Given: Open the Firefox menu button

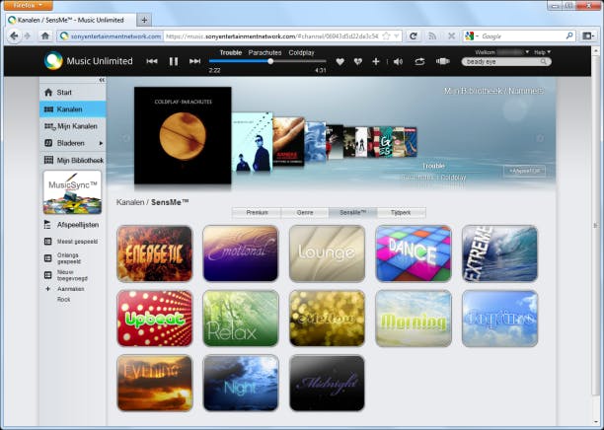Looking at the screenshot, I should [28, 5].
